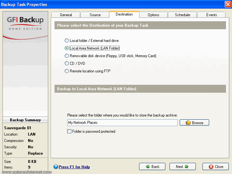Click the Size value 0 KB
Image resolution: width=232 pixels, height=174 pixels.
tap(32, 161)
